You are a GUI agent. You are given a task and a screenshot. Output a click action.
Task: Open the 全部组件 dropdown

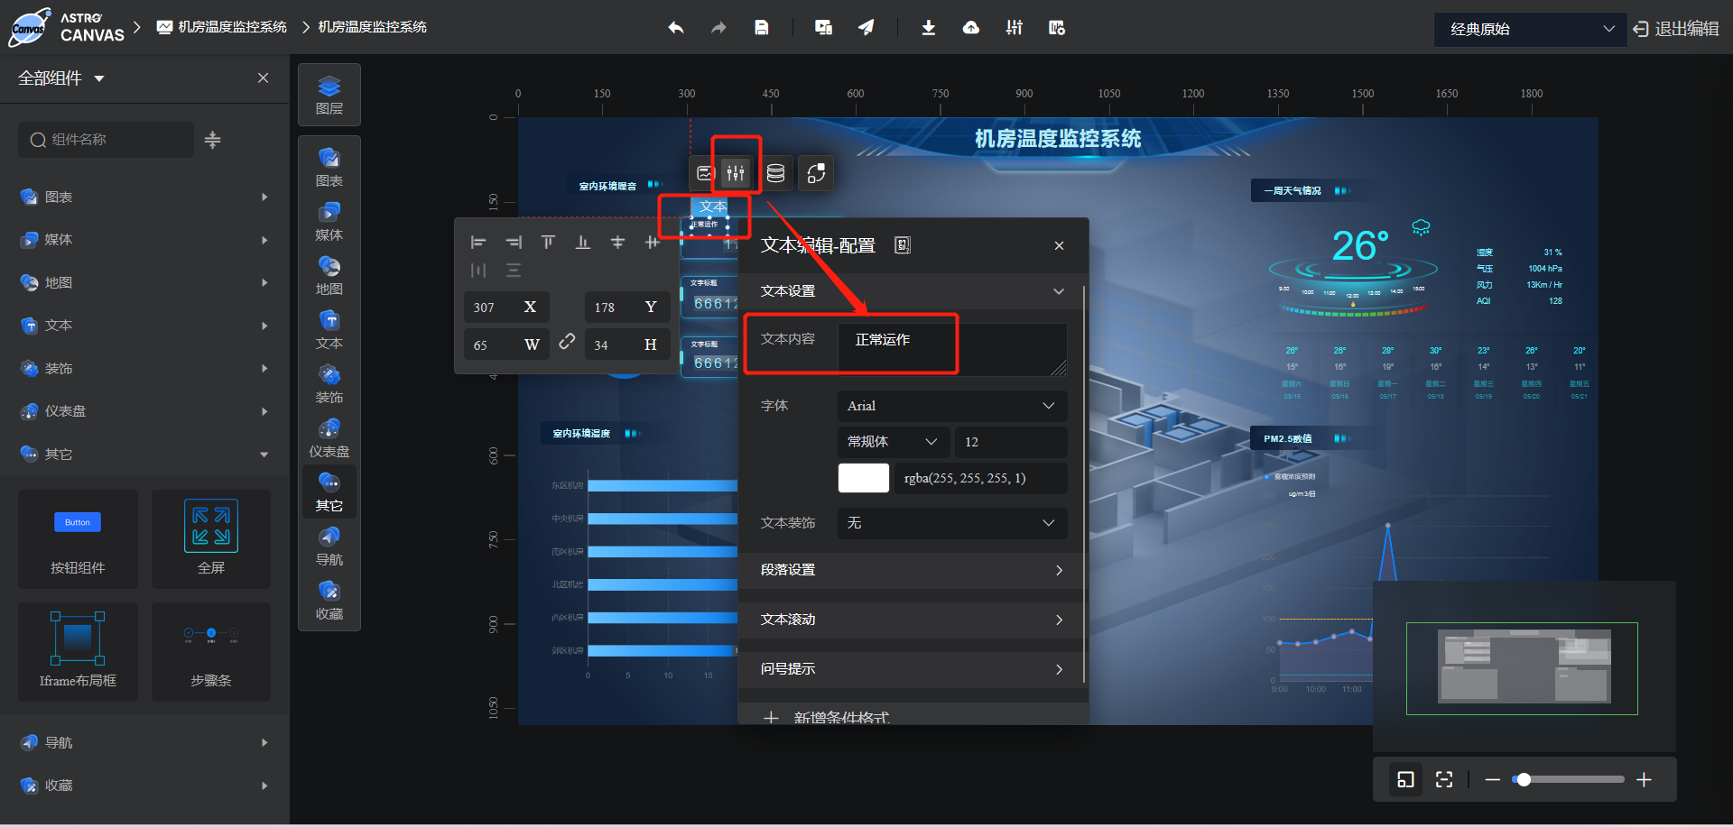pyautogui.click(x=61, y=78)
